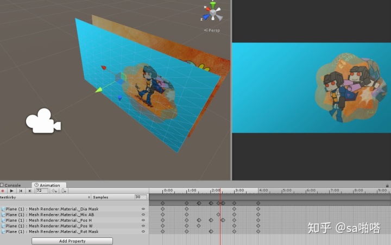The height and width of the screenshot is (245, 391).
Task: Select the _Dia Mask property row
Action: coord(74,209)
